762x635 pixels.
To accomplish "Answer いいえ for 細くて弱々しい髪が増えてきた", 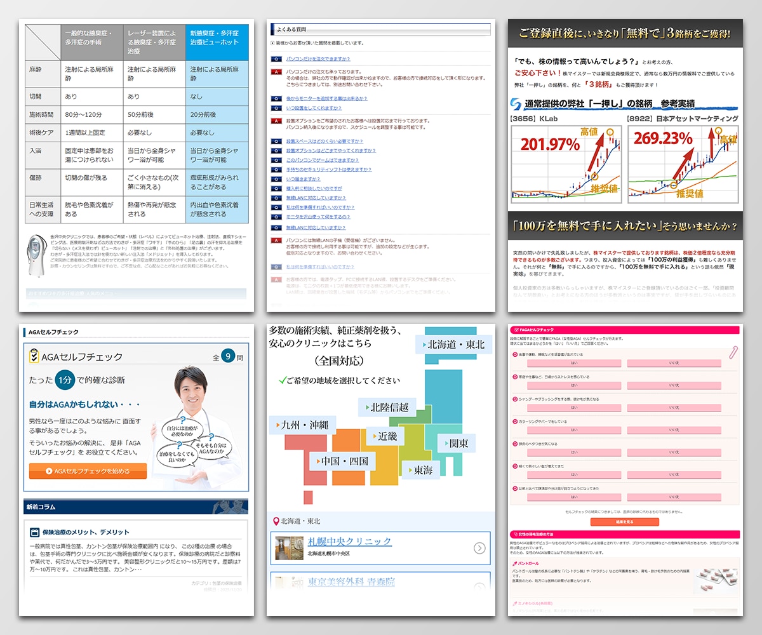I will (x=674, y=474).
